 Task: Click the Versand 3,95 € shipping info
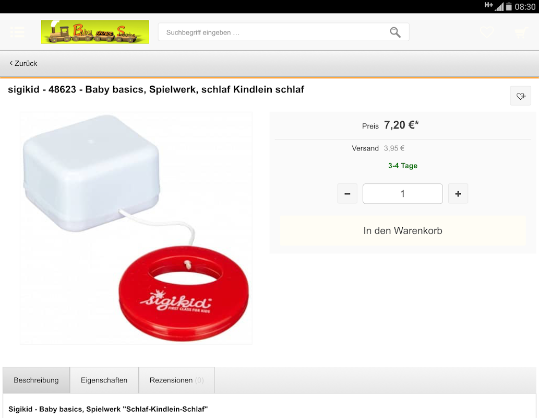[x=378, y=148]
